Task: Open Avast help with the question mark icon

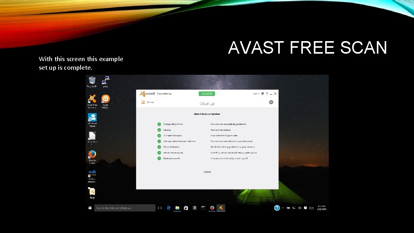Action: (266, 94)
